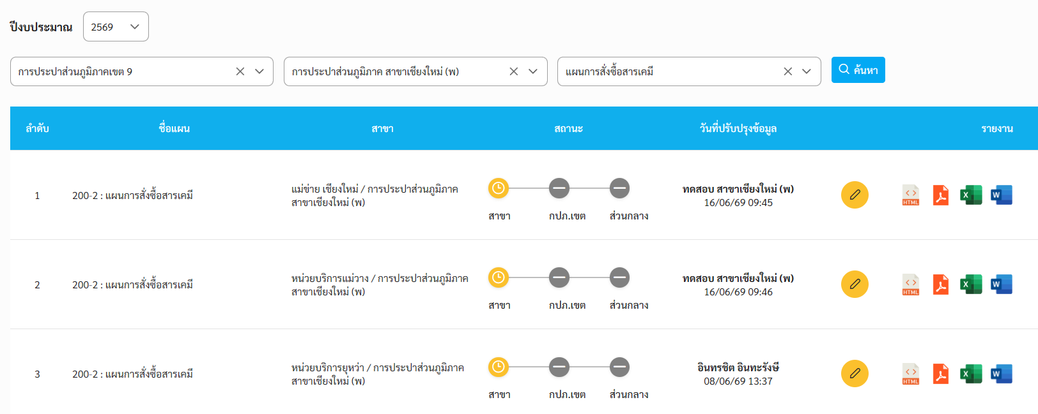Open PDF report for แม่ข่าย เชียงใหม่ row
1038x414 pixels.
point(941,195)
